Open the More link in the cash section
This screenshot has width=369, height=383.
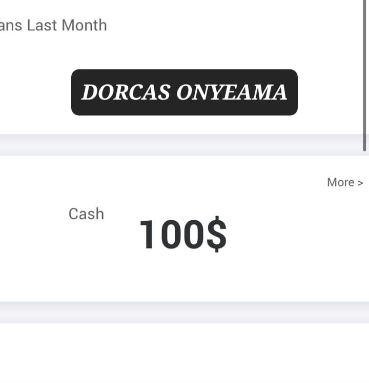(x=345, y=182)
